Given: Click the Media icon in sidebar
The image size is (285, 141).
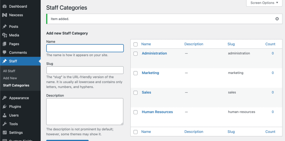Looking at the screenshot, I should tap(4, 35).
